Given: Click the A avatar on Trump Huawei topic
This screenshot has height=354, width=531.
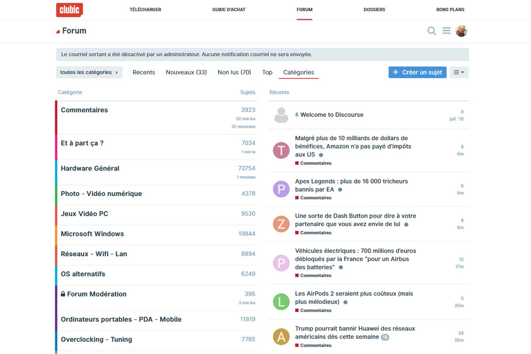Looking at the screenshot, I should point(281,337).
